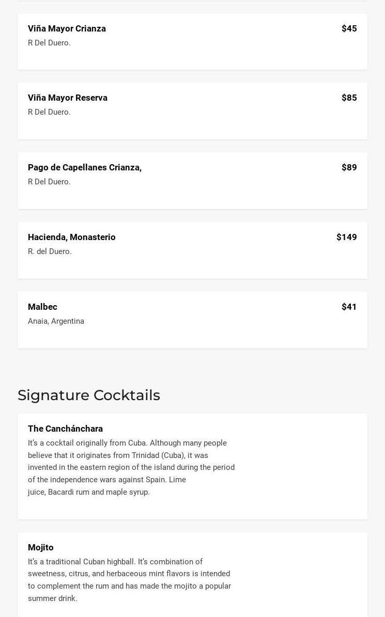Click the Canchánchara description about Cuba

[131, 467]
